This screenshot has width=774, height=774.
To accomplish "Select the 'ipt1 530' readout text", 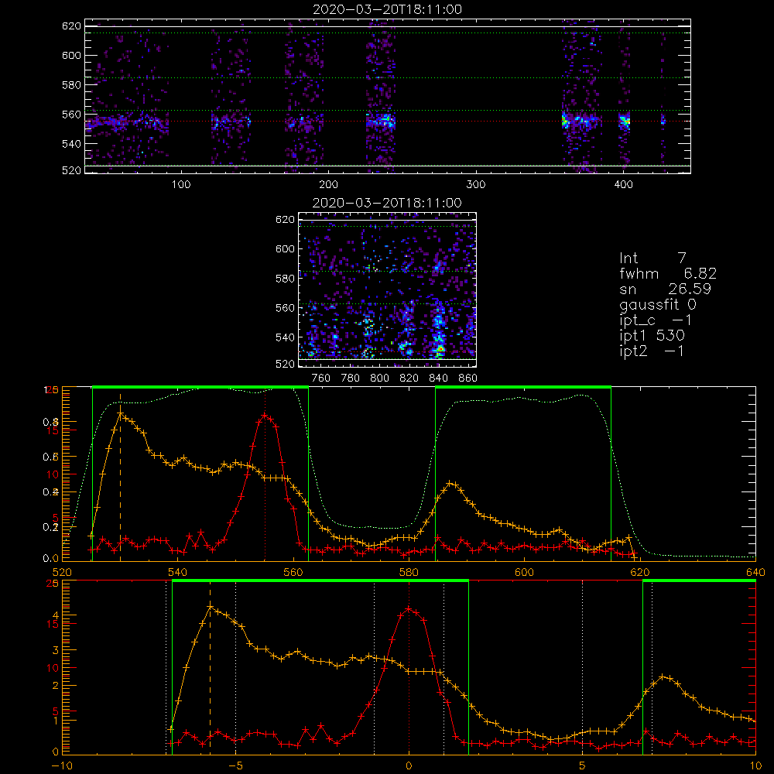I will click(652, 336).
